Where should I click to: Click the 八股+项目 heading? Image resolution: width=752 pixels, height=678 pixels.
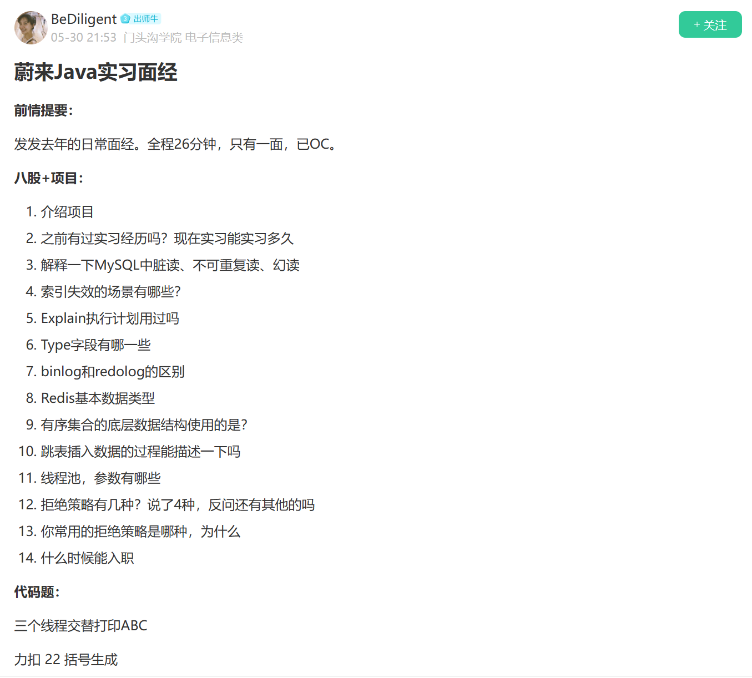[x=49, y=178]
